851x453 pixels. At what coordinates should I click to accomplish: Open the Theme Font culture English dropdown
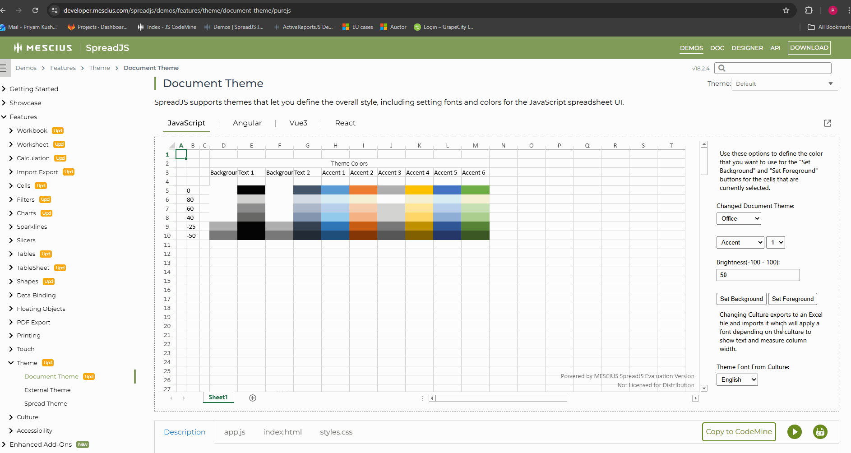[x=737, y=380]
